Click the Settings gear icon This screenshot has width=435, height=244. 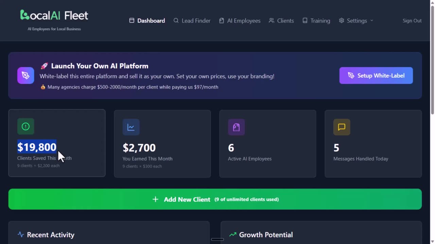click(x=342, y=21)
